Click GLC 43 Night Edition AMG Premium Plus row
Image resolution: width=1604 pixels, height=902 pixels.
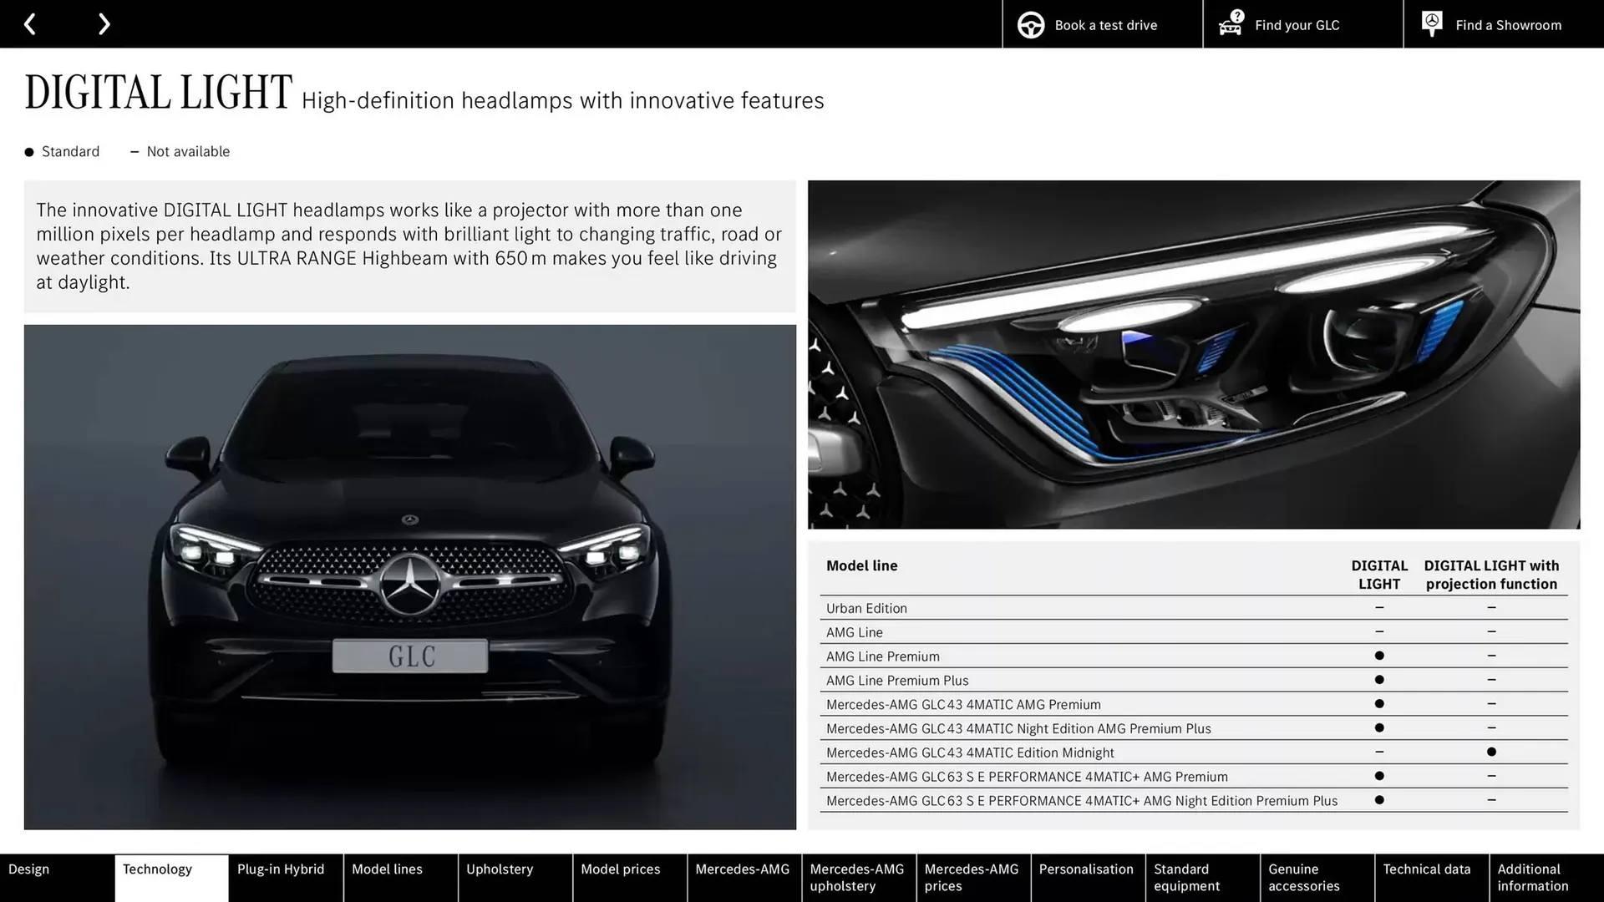(x=1193, y=728)
